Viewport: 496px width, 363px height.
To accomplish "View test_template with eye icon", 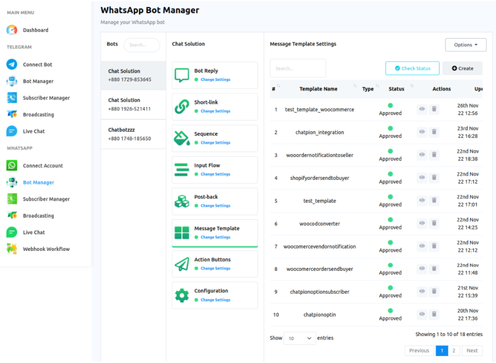I will 422,200.
